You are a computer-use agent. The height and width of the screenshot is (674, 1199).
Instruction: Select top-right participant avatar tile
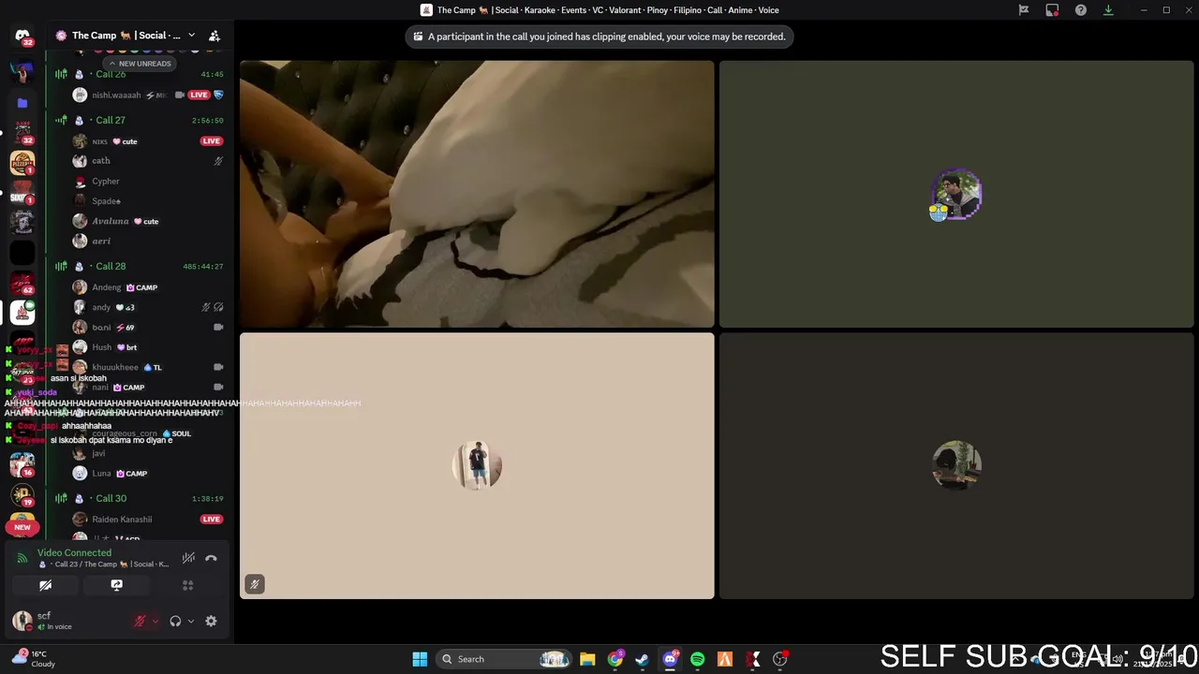click(x=956, y=195)
